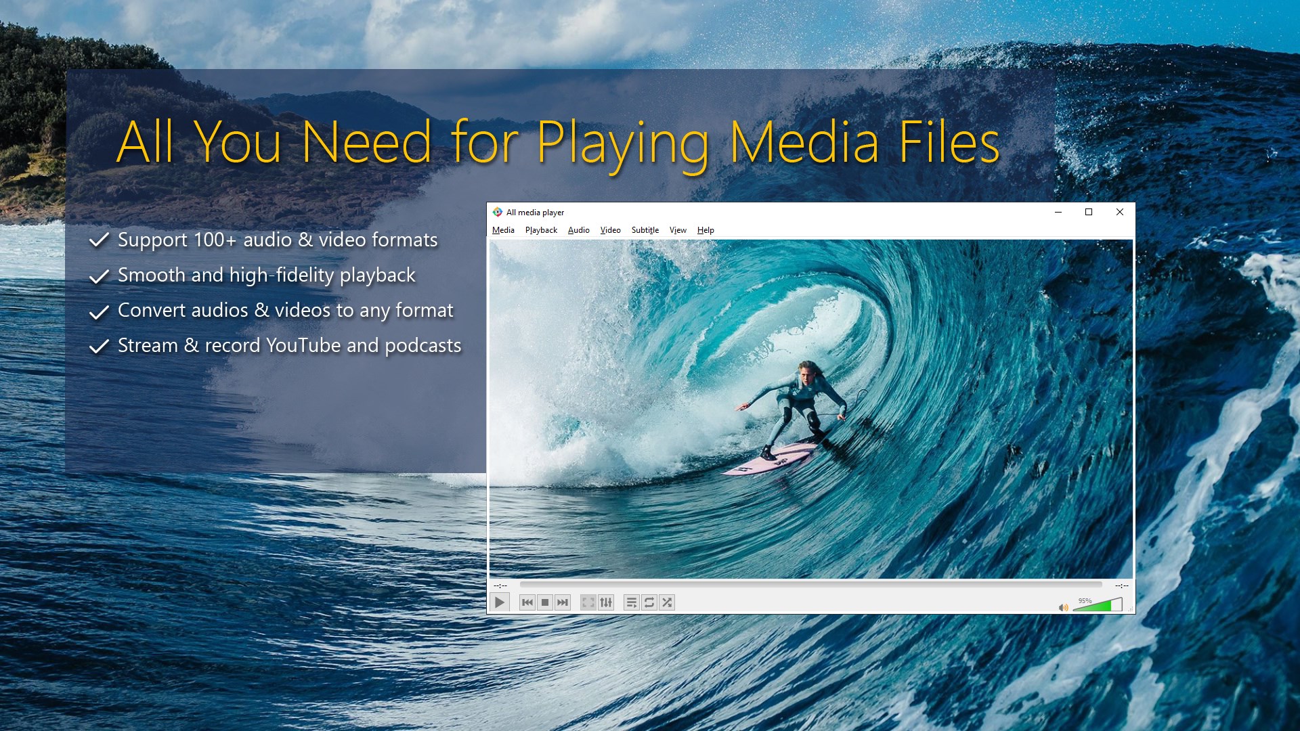Image resolution: width=1300 pixels, height=731 pixels.
Task: Open the Subtitle menu
Action: tap(645, 230)
